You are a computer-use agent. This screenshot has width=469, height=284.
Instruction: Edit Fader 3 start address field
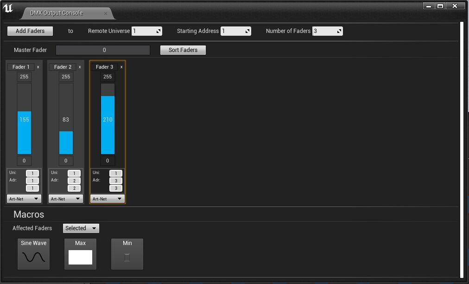point(116,181)
